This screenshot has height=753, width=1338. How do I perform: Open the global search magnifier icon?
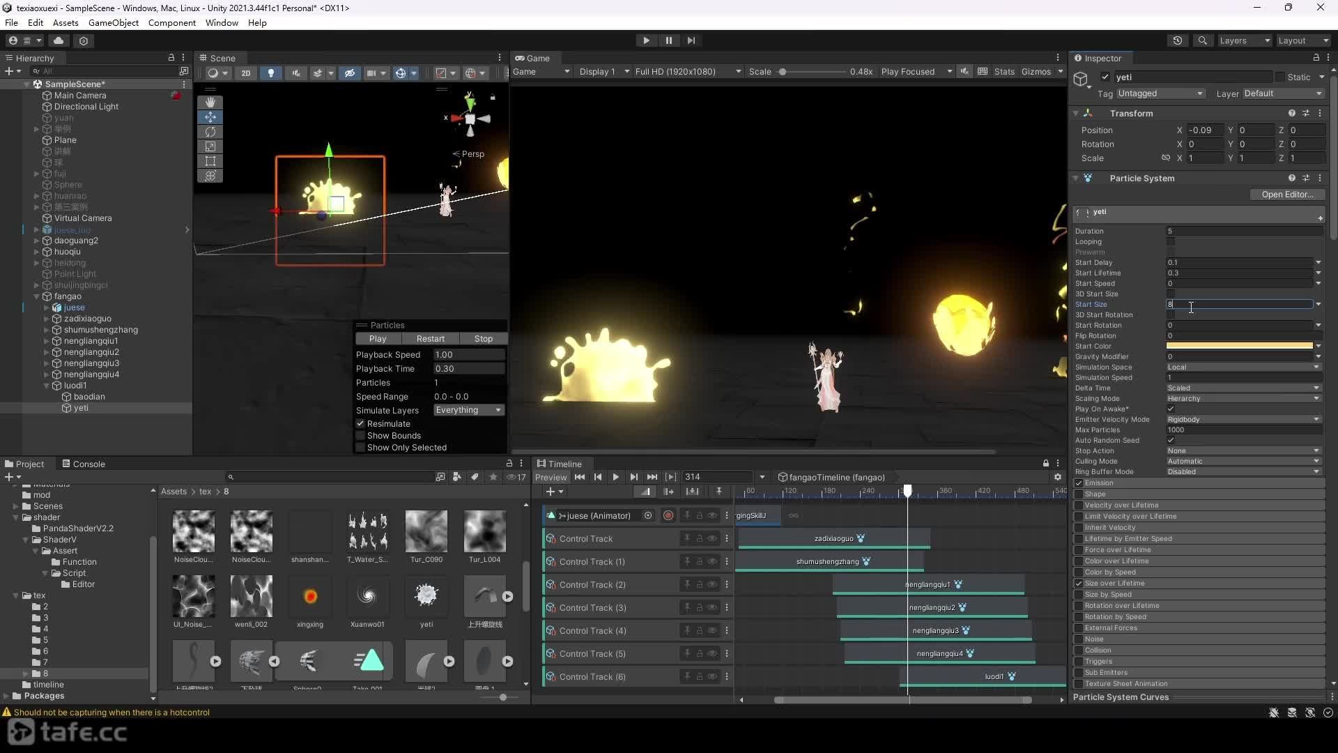point(1202,40)
